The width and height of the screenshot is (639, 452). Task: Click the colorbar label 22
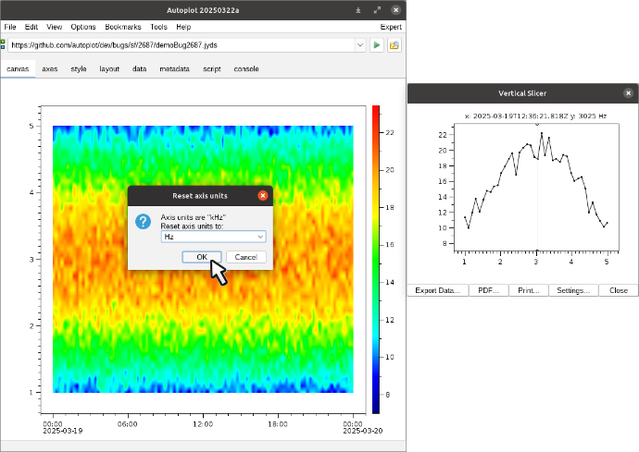click(390, 132)
